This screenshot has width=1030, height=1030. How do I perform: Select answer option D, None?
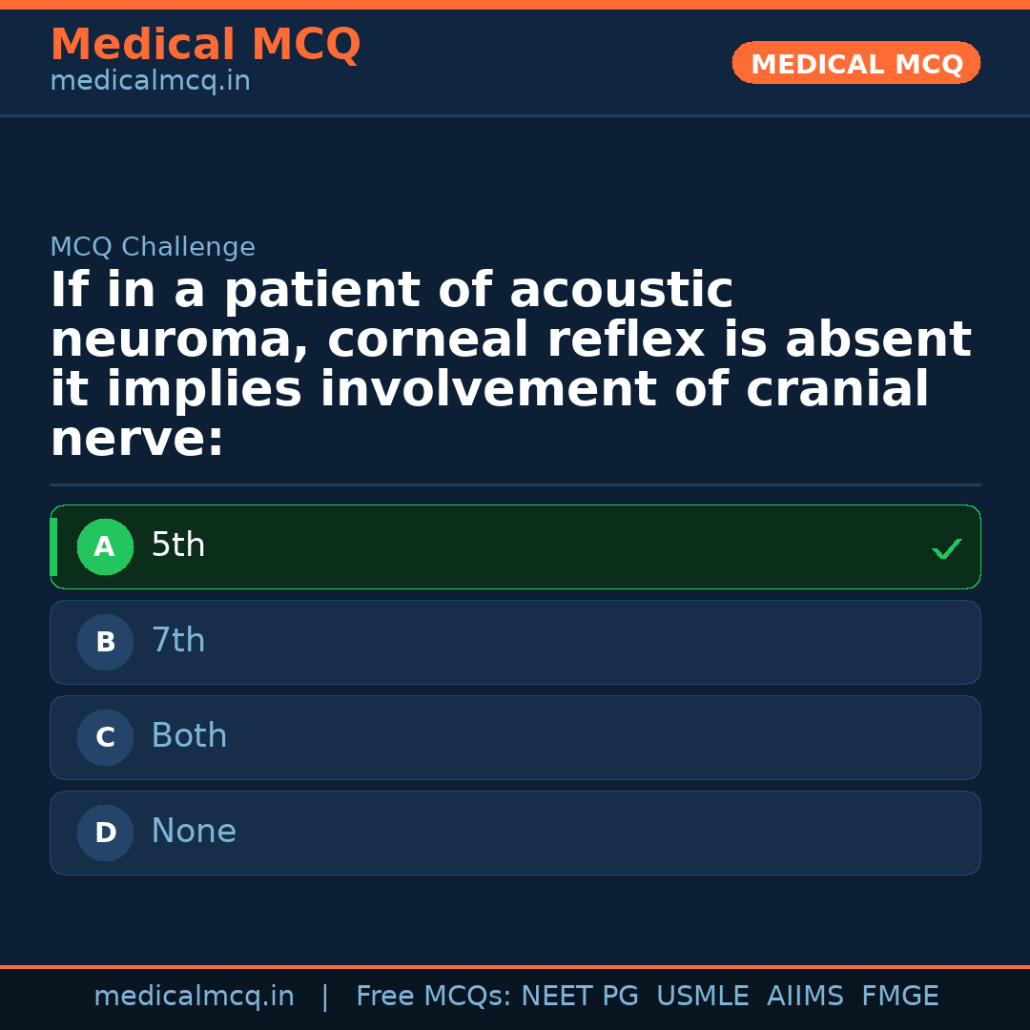(x=515, y=833)
